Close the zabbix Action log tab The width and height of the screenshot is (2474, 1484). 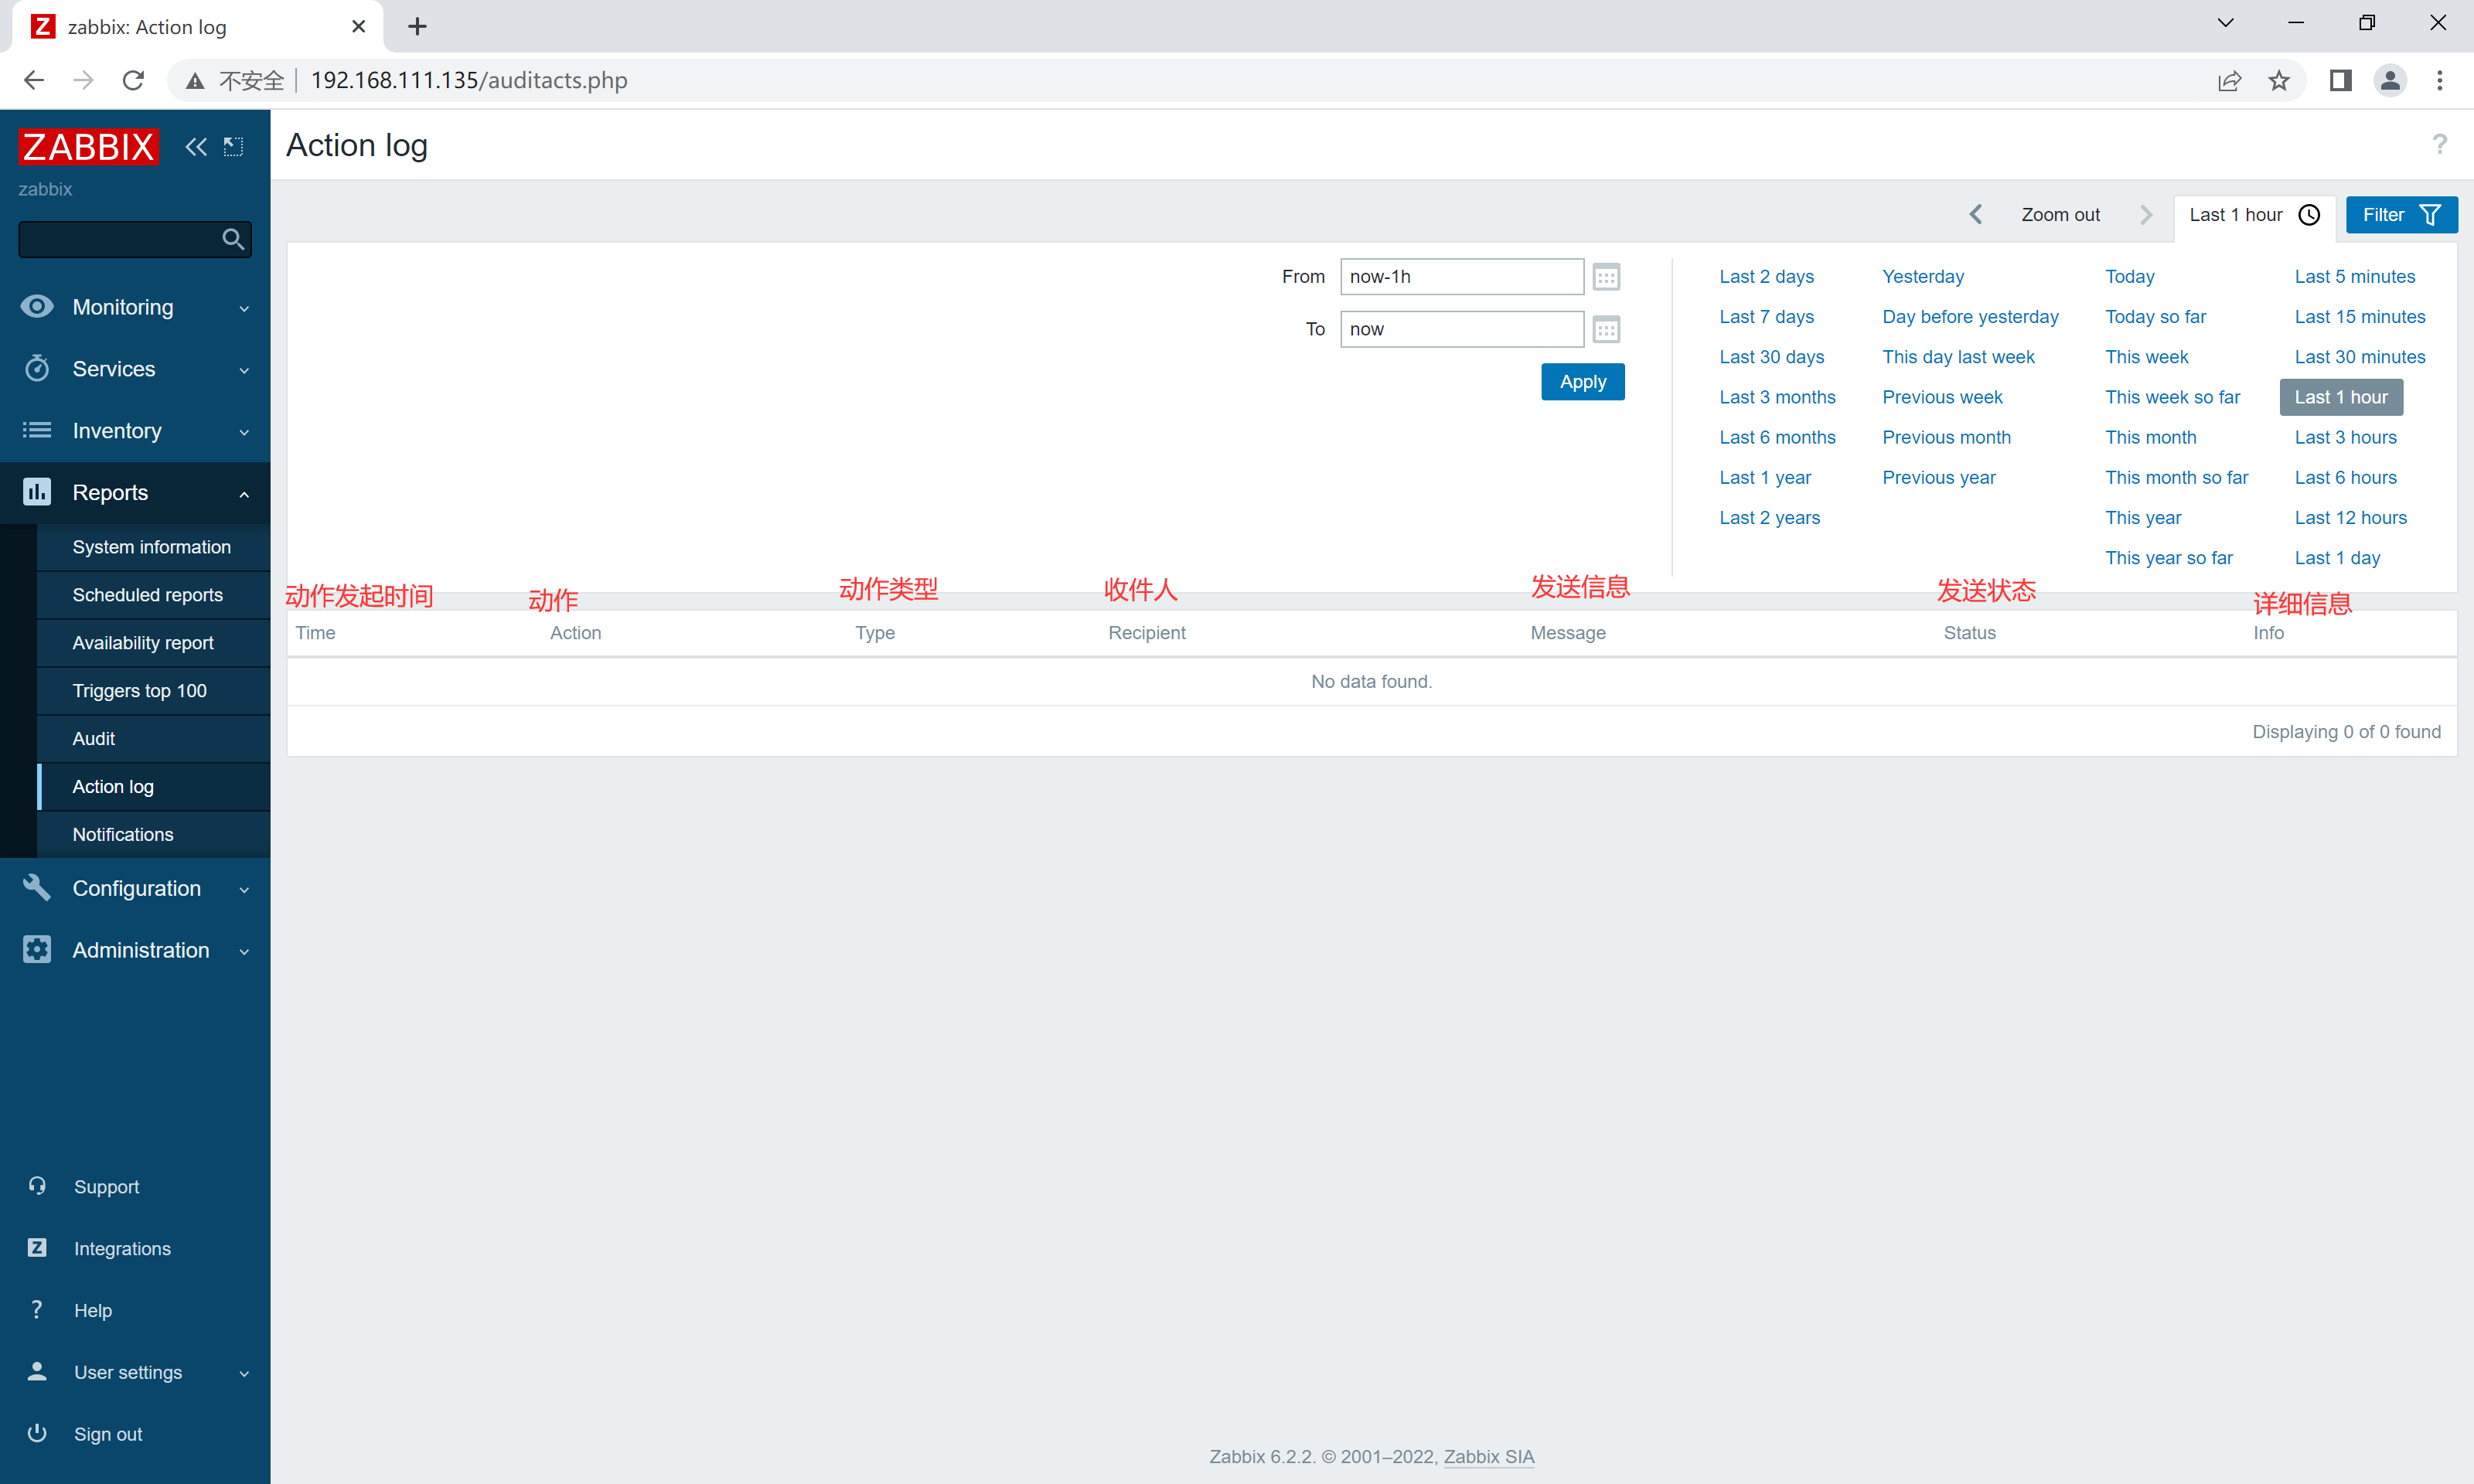point(359,27)
